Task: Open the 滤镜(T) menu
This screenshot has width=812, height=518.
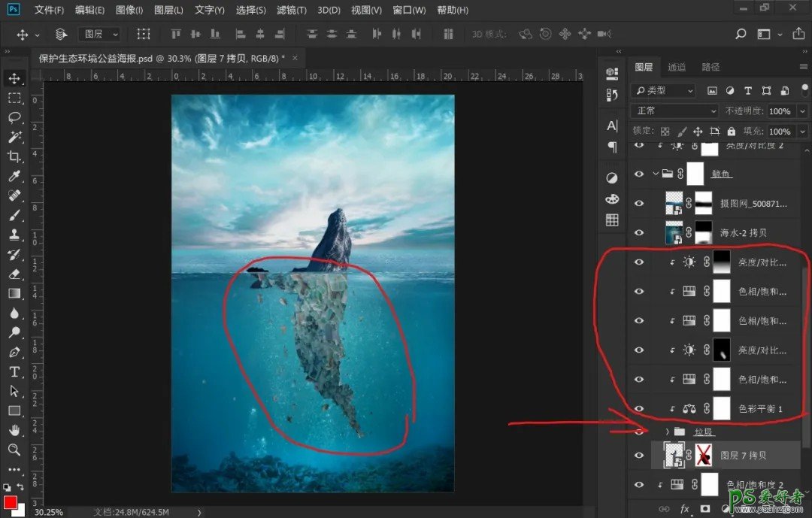Action: pyautogui.click(x=291, y=11)
